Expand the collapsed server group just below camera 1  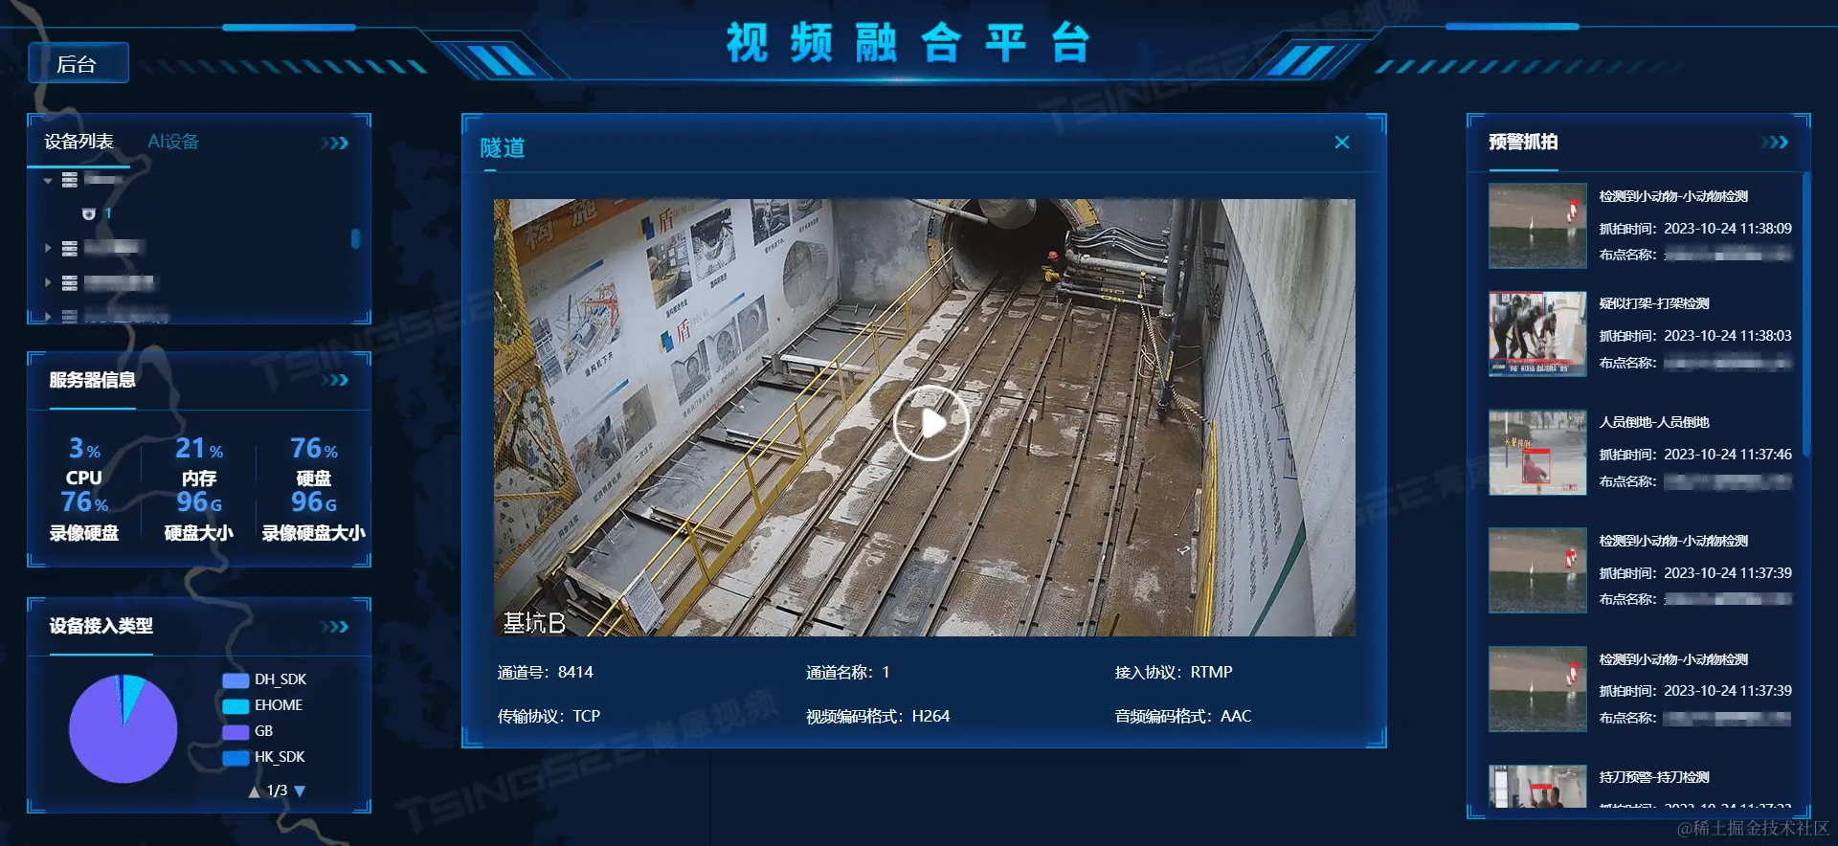pyautogui.click(x=48, y=248)
